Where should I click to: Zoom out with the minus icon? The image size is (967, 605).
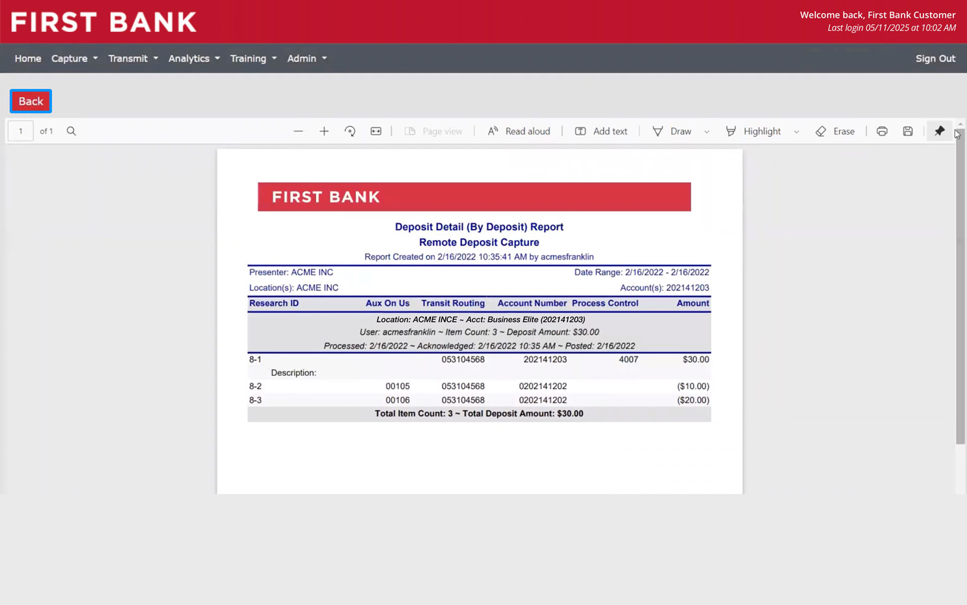tap(298, 131)
